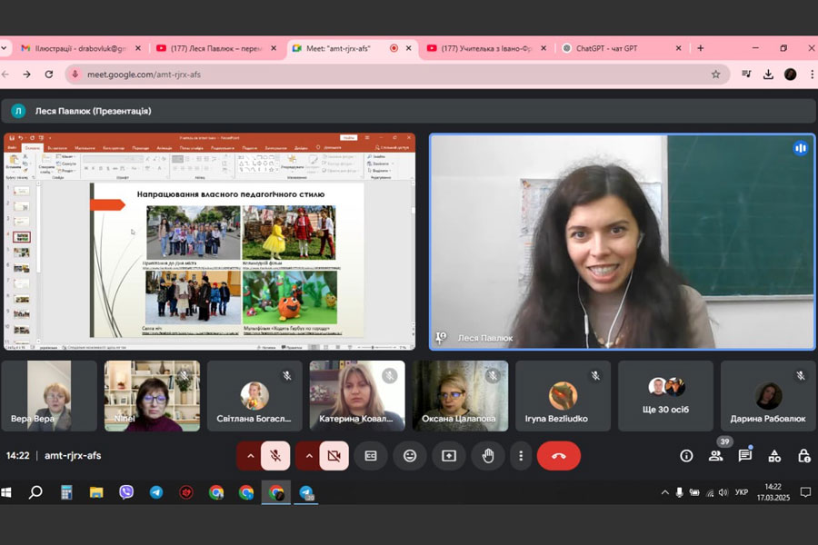The image size is (818, 545).
Task: Click the 'Ще 30 осіб' participants tile
Action: [665, 396]
